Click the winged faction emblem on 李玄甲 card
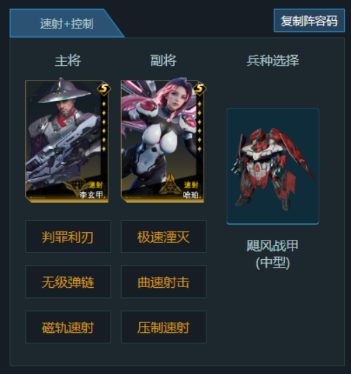The image size is (351, 374). [x=76, y=186]
